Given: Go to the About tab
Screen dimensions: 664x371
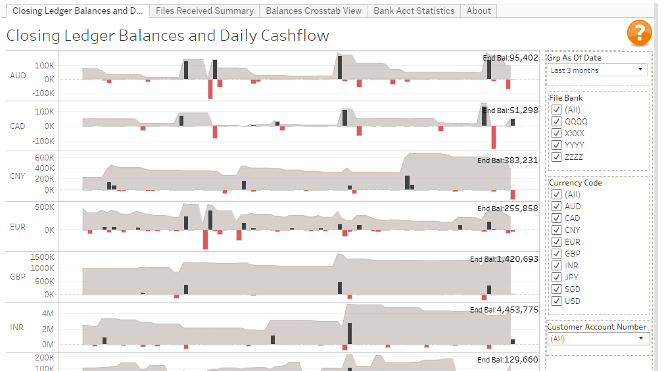Looking at the screenshot, I should [478, 11].
